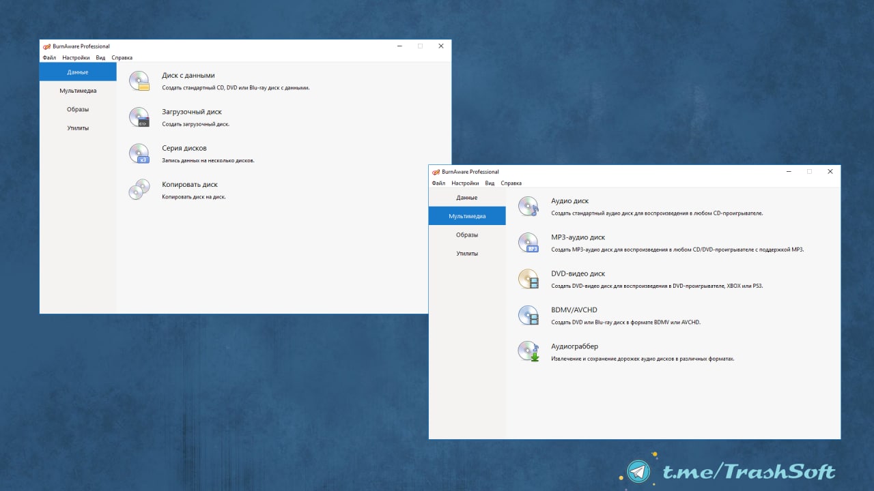Screen dimensions: 874x491
Task: Open the Файл menu in the back window
Action: click(49, 58)
